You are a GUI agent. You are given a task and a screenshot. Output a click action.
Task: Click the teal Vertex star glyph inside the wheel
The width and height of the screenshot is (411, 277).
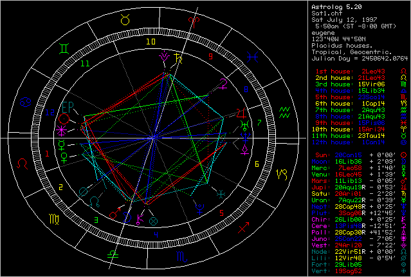coord(221,195)
